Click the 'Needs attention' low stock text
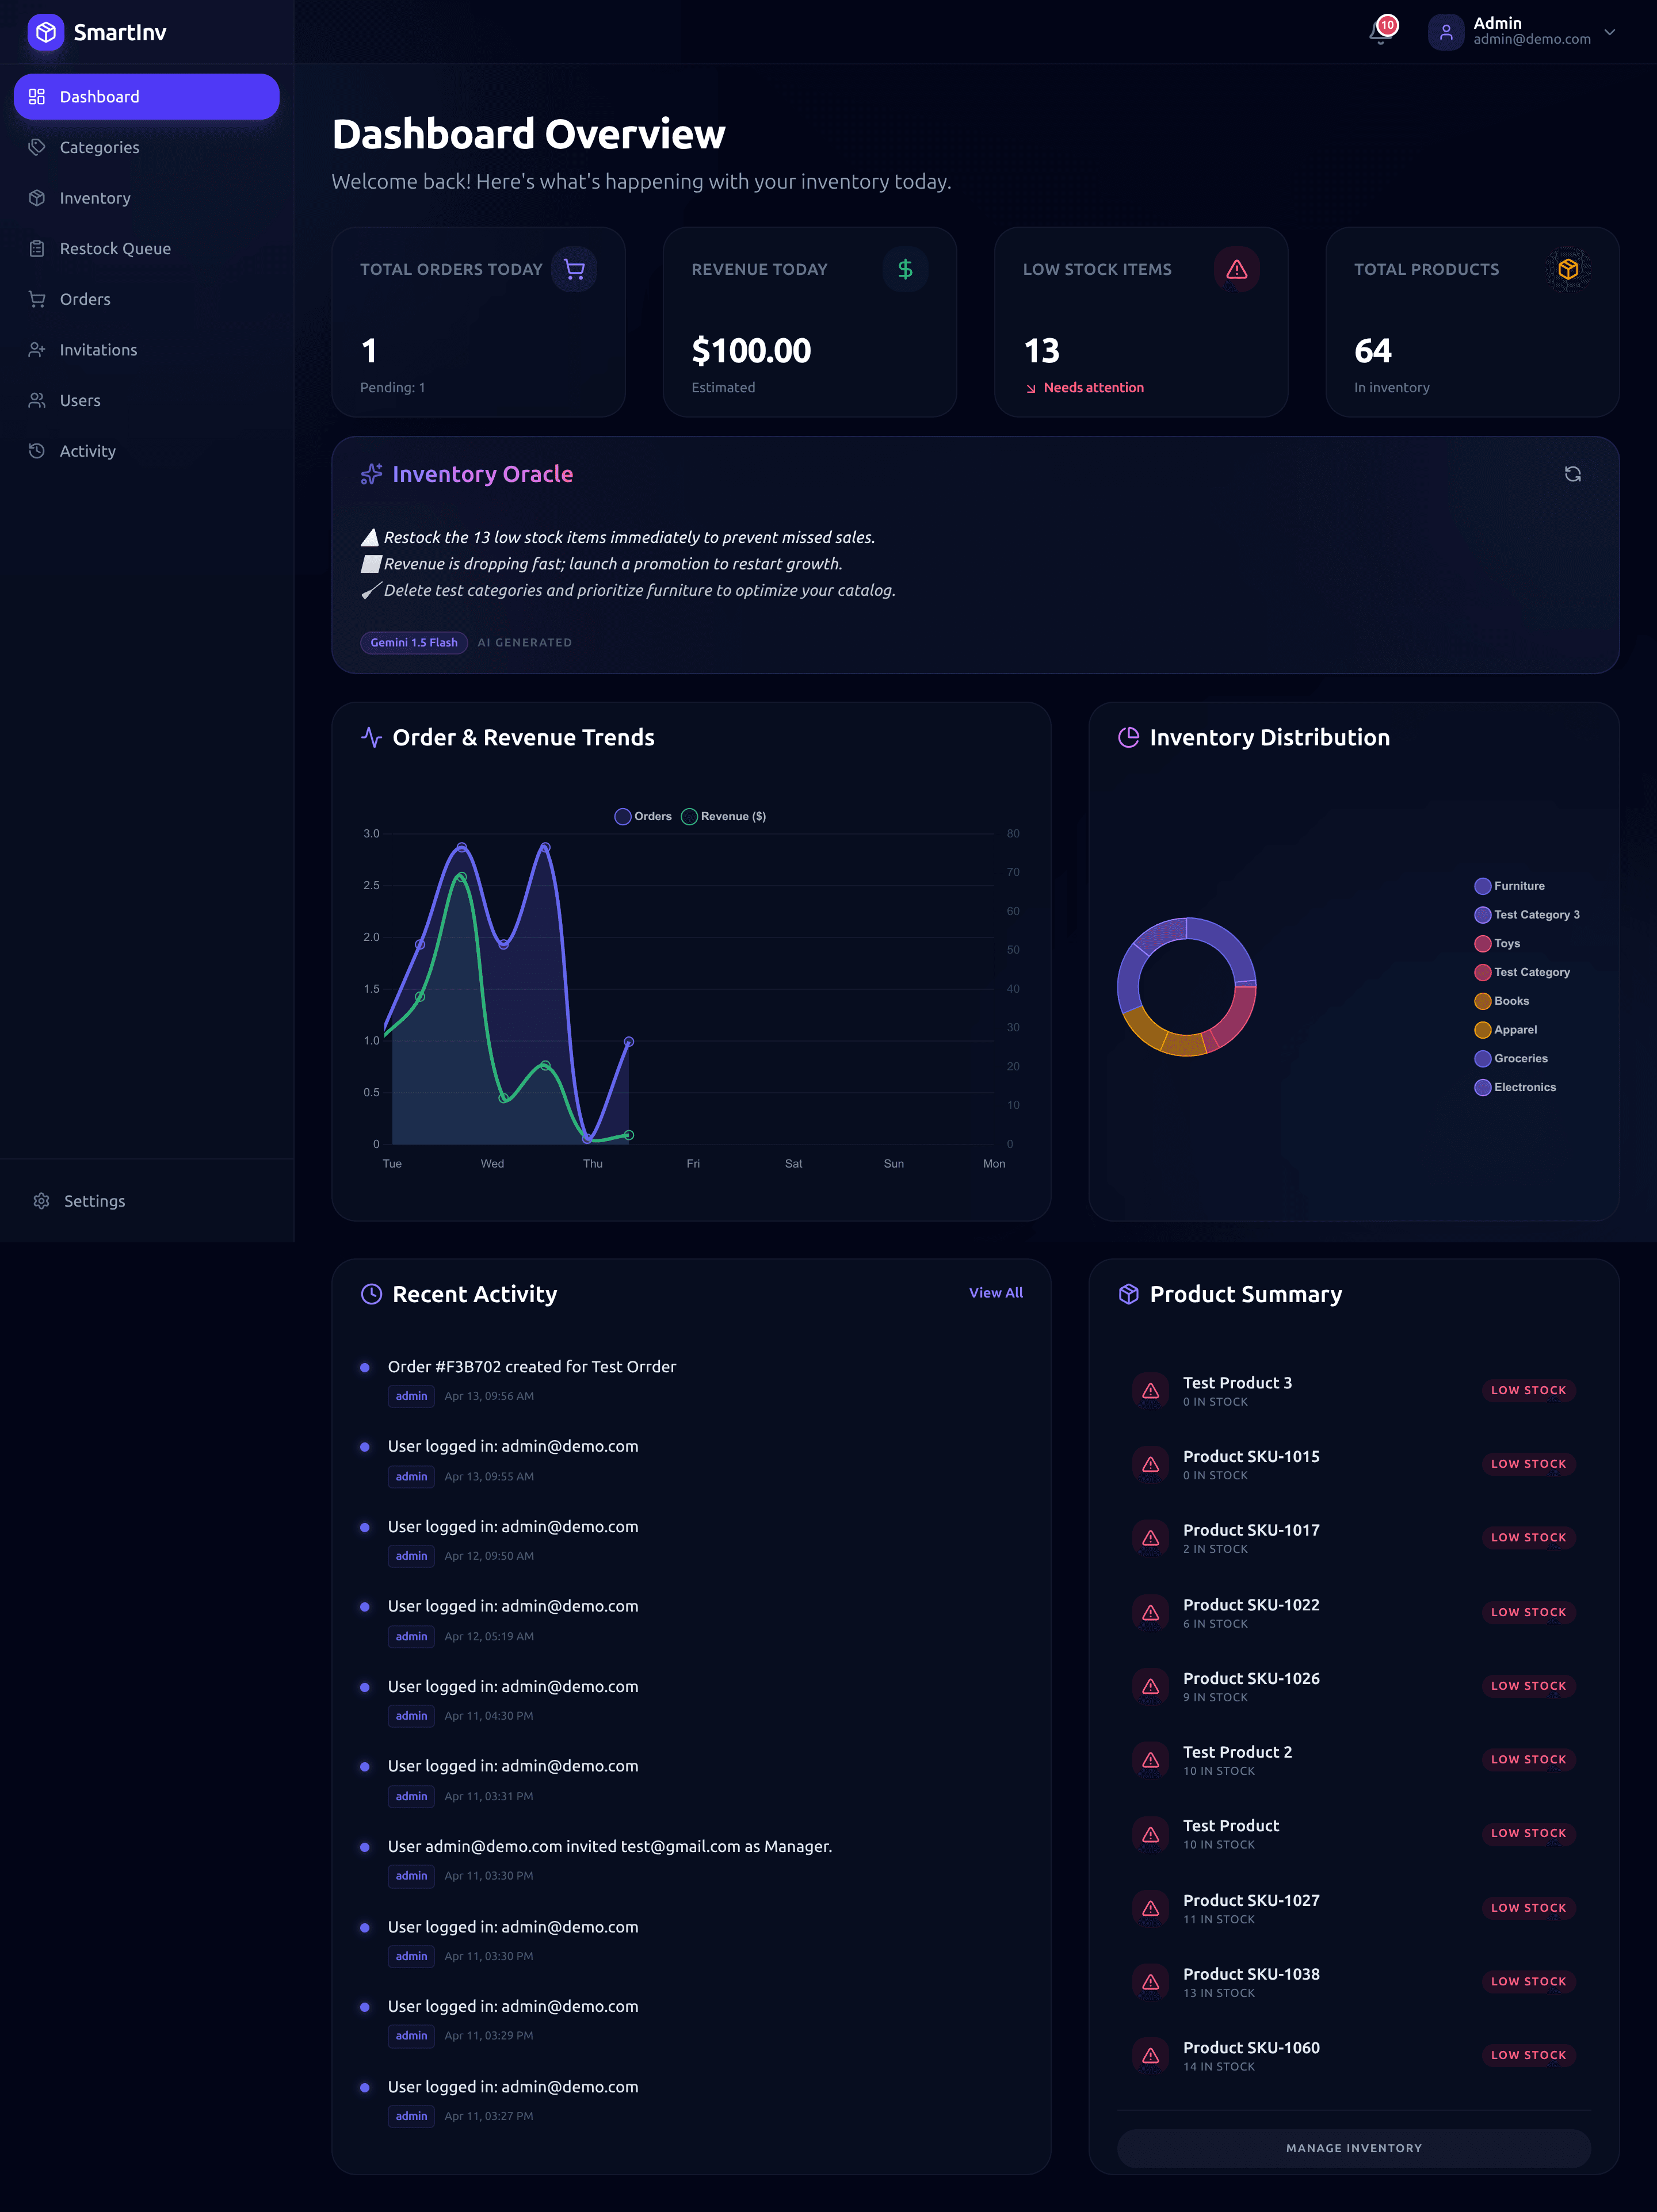 (1094, 388)
